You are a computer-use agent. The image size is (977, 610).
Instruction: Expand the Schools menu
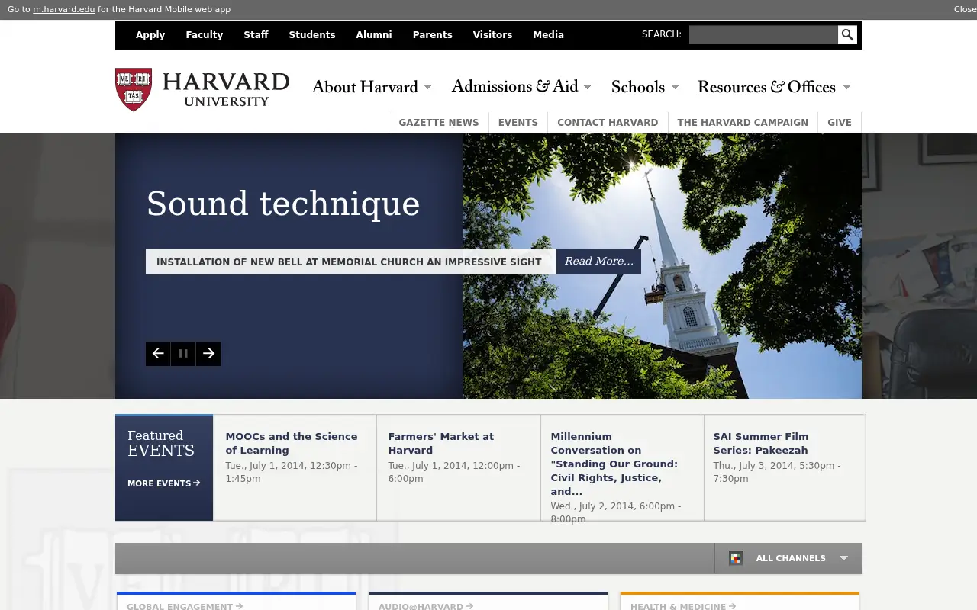645,87
